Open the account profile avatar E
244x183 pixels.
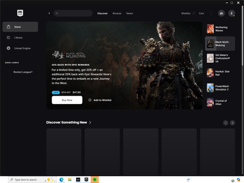(x=231, y=13)
